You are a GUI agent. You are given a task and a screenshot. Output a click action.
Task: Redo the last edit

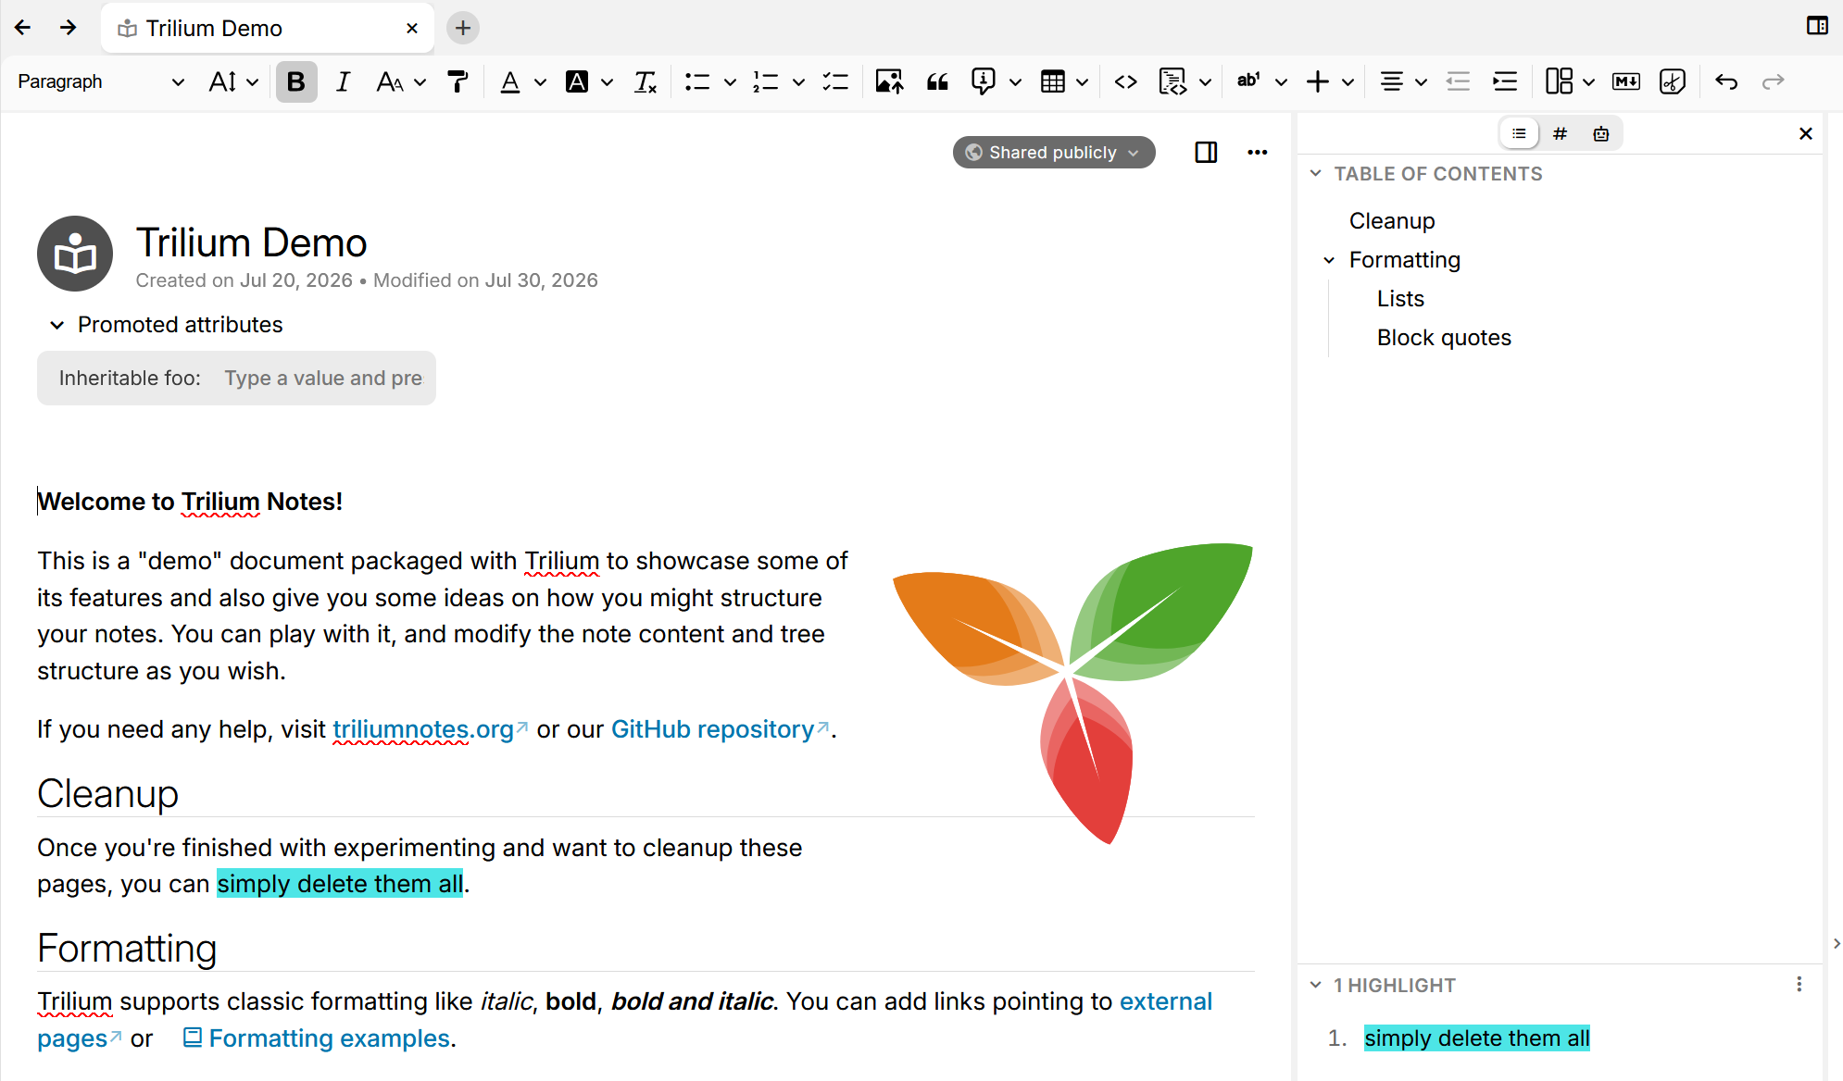(x=1773, y=81)
